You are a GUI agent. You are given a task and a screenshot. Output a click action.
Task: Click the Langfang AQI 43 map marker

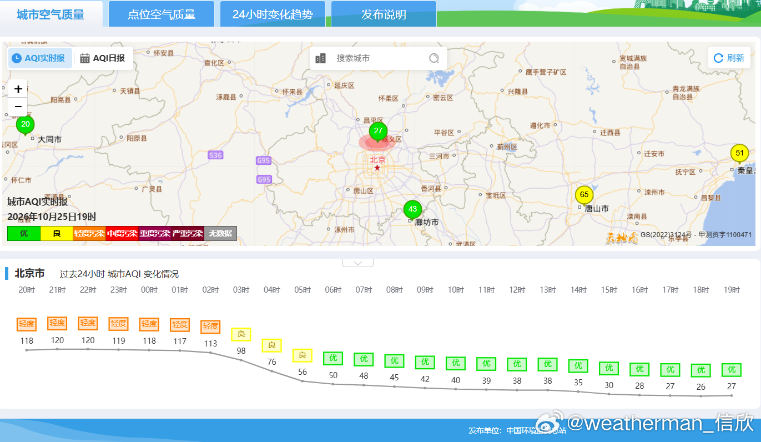point(412,210)
